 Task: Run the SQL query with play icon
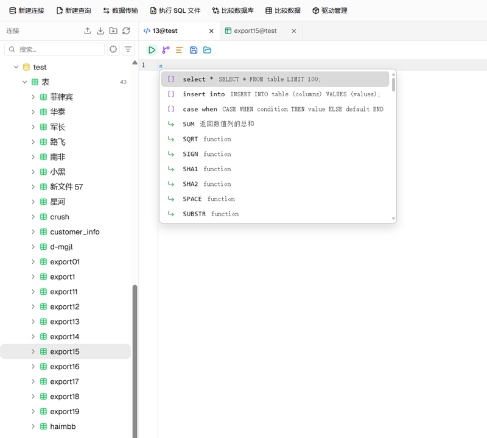click(152, 50)
